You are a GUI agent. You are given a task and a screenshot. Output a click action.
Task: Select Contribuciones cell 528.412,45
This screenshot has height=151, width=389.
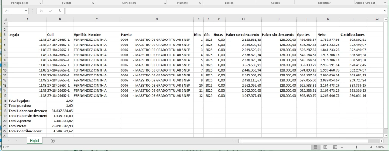tap(353, 65)
